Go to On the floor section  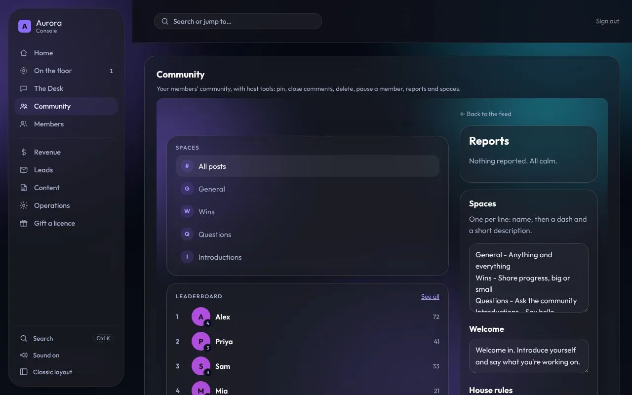pyautogui.click(x=66, y=71)
